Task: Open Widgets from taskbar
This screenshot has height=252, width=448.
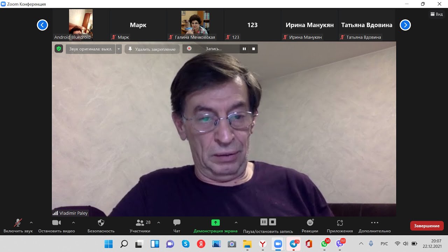Action: (x=155, y=244)
